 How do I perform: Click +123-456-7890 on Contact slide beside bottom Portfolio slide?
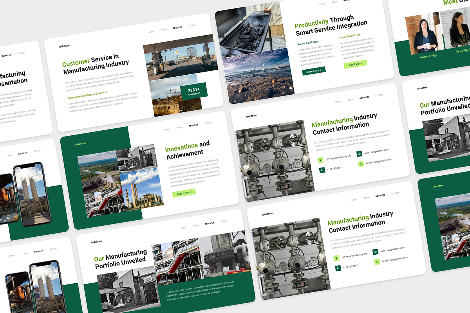350,266
